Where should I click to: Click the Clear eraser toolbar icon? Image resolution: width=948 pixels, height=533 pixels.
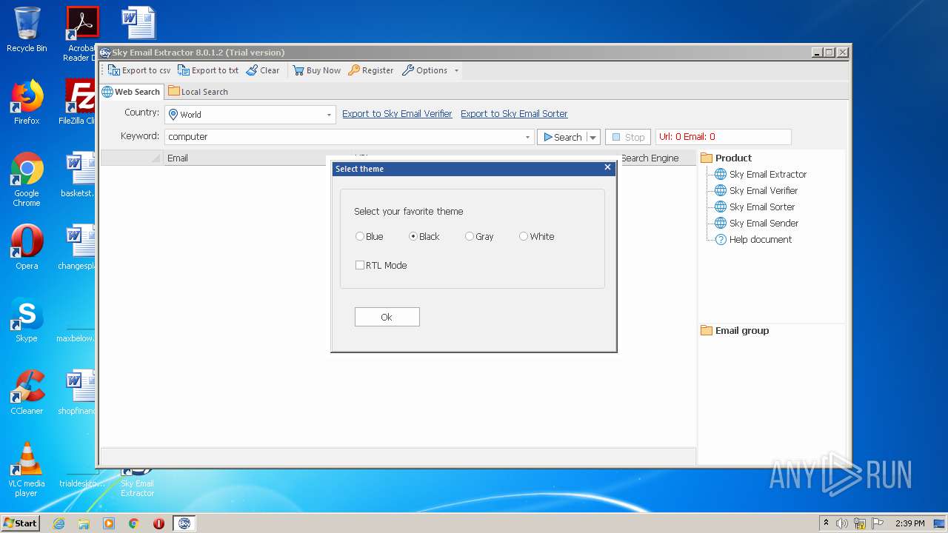[x=252, y=70]
